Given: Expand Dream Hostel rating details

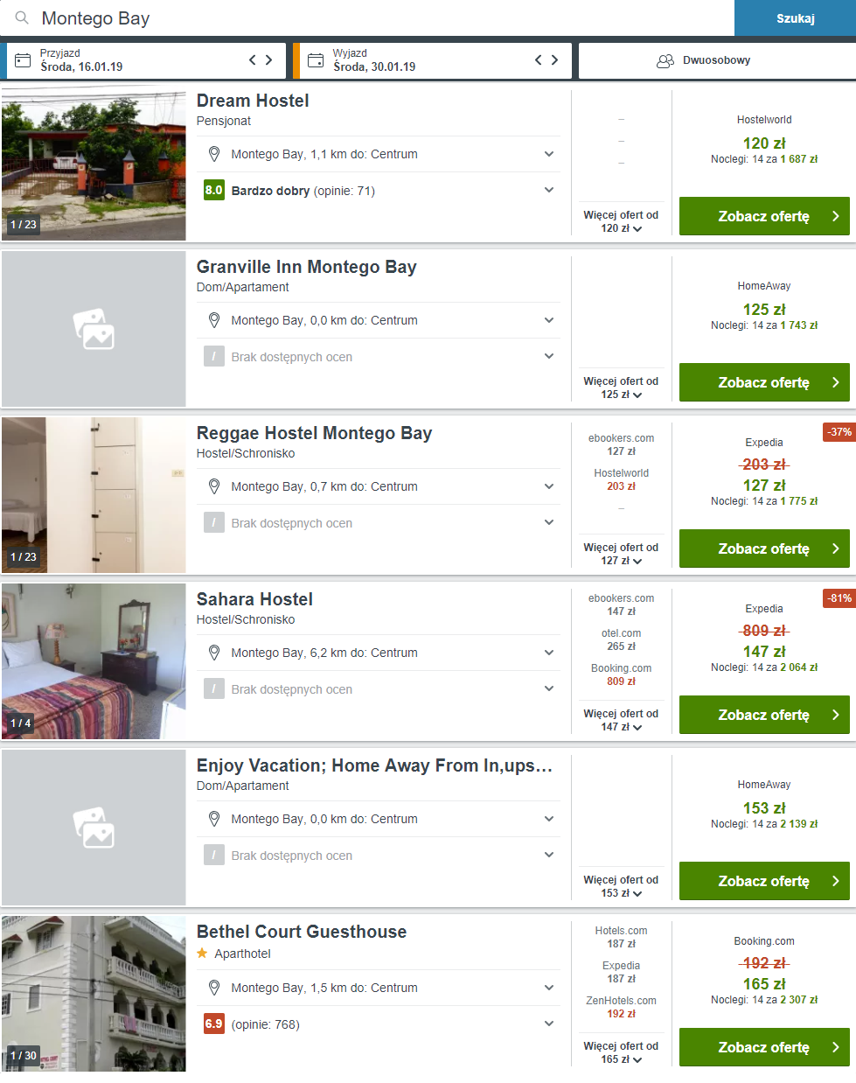Looking at the screenshot, I should coord(549,190).
